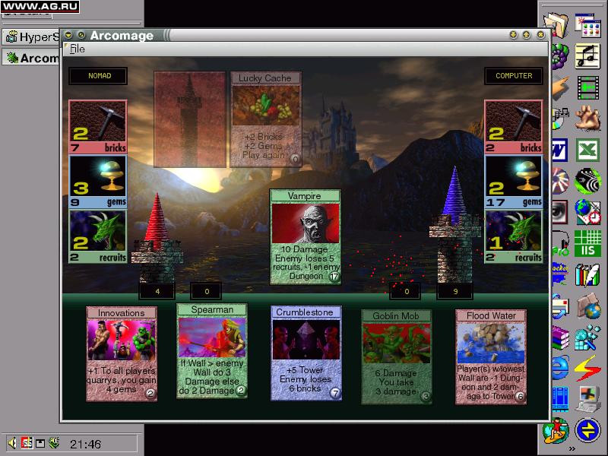Click the Lucky Cache discarded card
Image resolution: width=608 pixels, height=456 pixels.
[x=265, y=119]
